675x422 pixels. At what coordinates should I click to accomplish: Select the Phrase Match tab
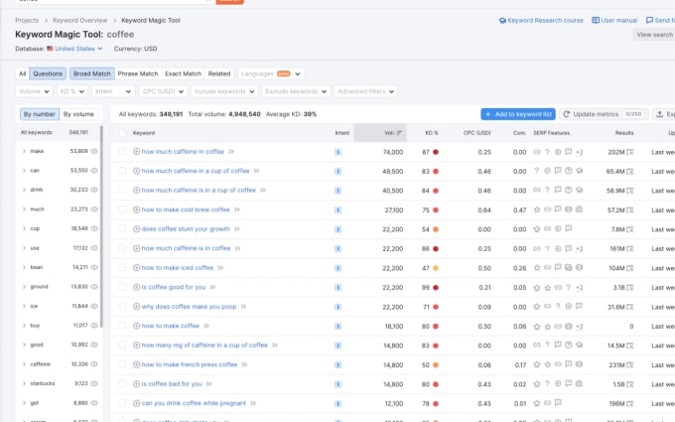(x=138, y=73)
